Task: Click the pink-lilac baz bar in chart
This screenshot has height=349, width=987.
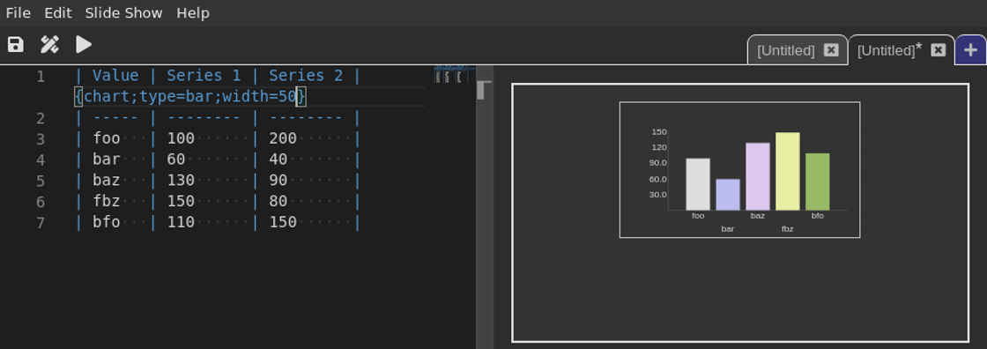Action: [x=758, y=176]
